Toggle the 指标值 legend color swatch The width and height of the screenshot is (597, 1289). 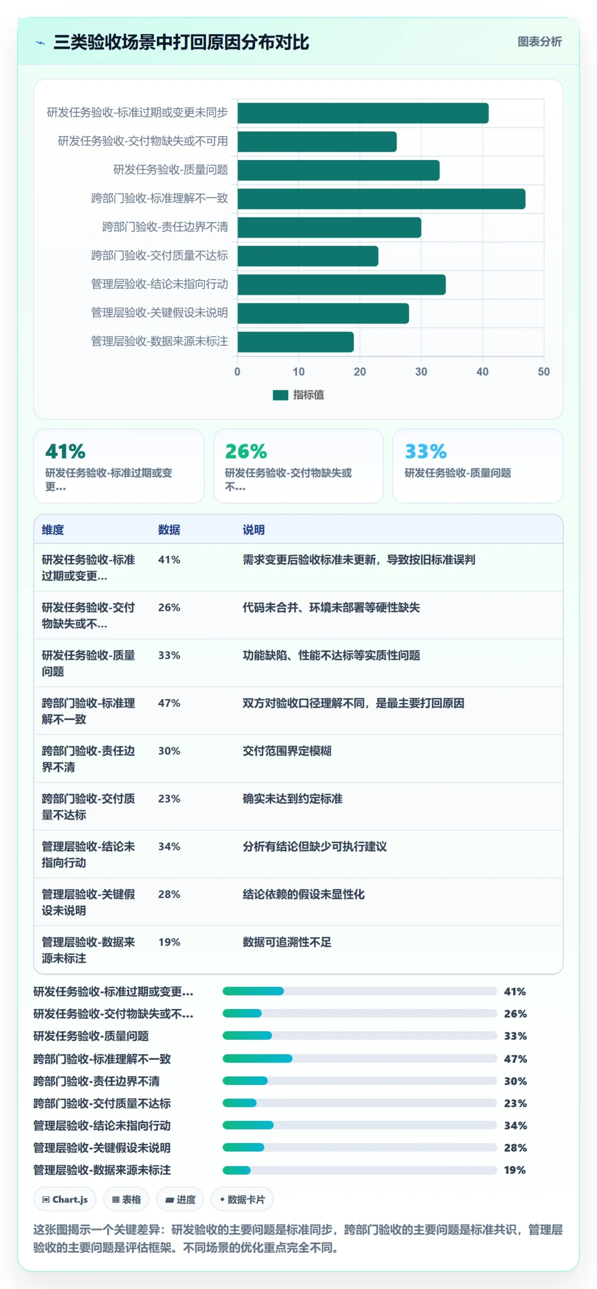(280, 395)
